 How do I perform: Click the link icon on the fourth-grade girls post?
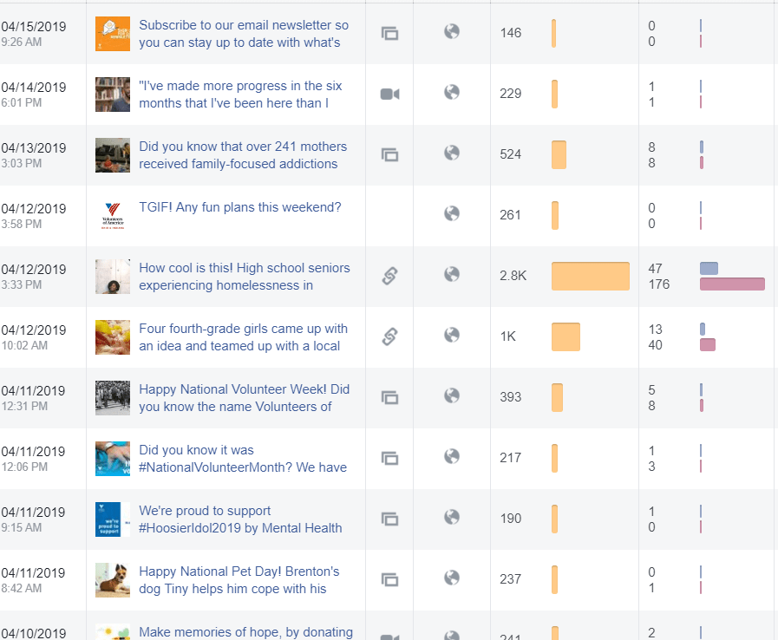[389, 336]
